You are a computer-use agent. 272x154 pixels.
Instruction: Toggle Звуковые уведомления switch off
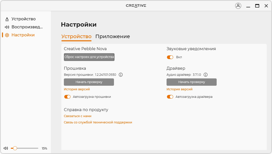[x=170, y=57]
